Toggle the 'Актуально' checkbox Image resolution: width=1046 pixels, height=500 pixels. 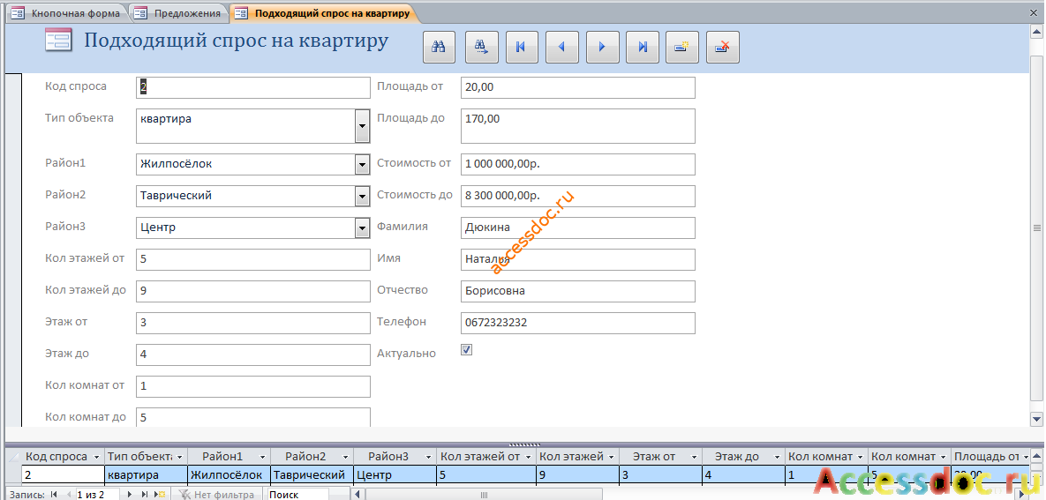tap(467, 349)
